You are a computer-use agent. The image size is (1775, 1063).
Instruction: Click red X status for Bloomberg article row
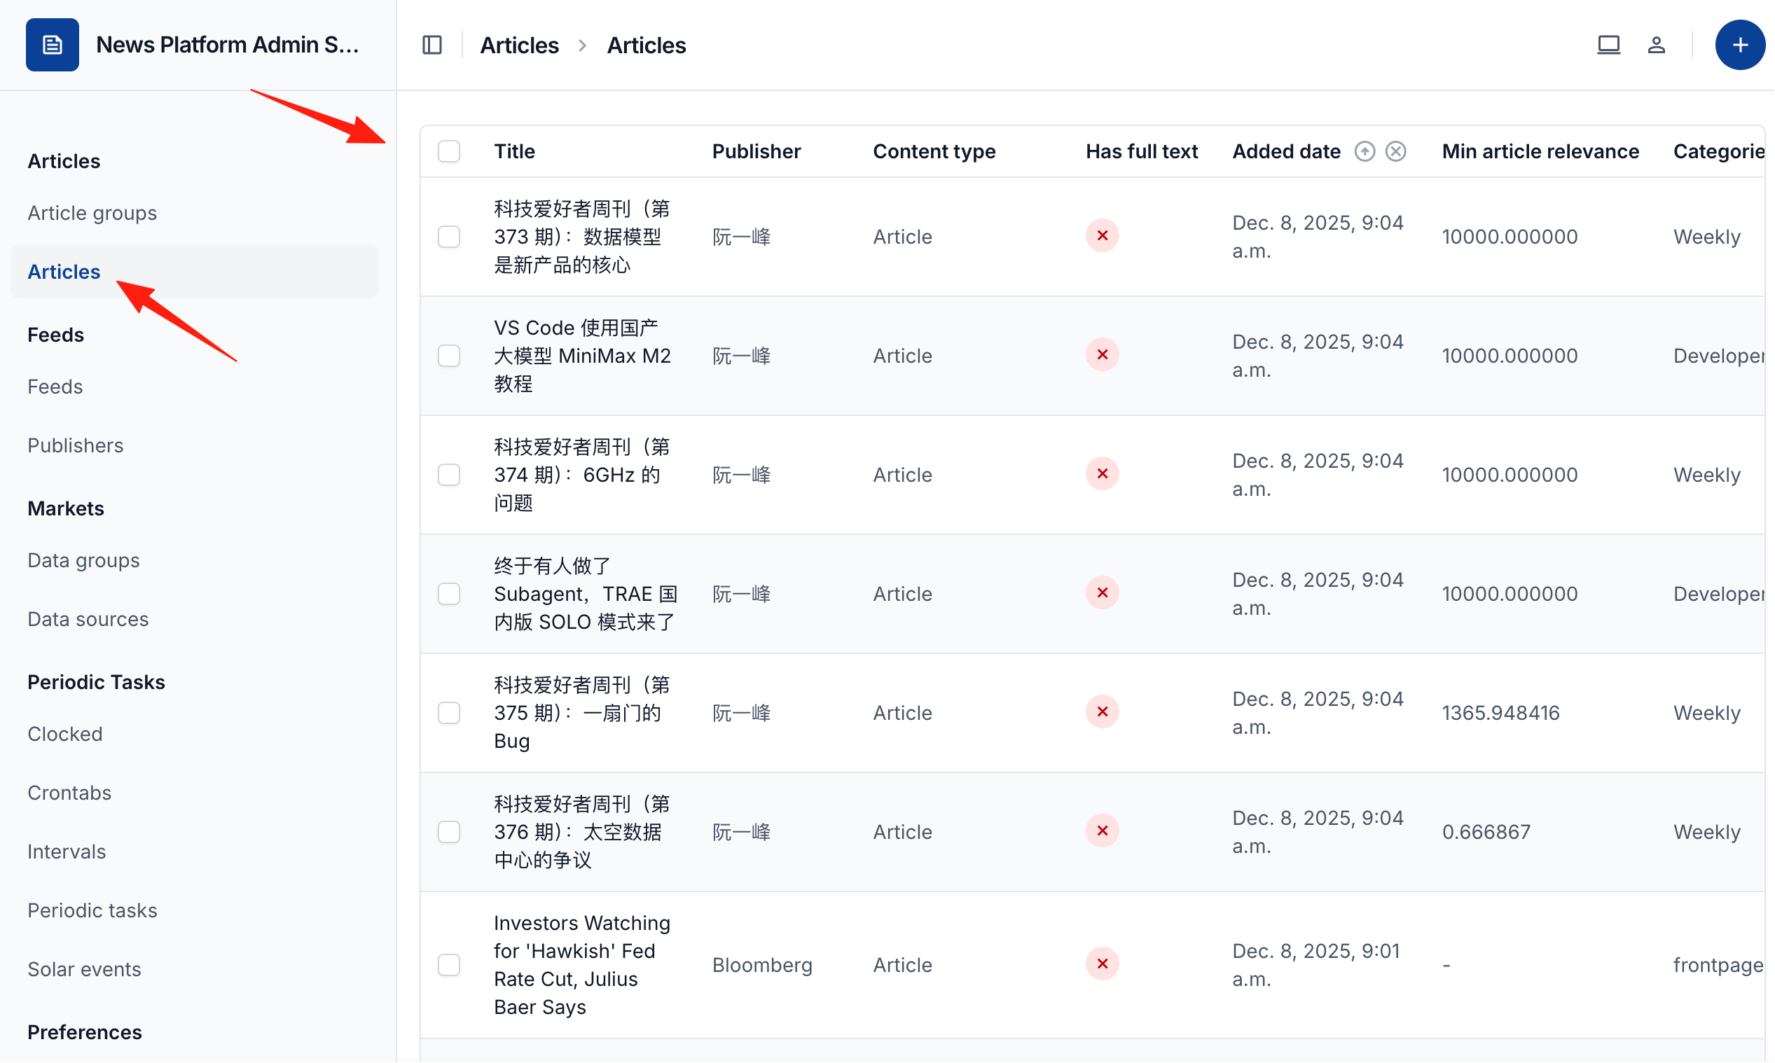[1103, 964]
